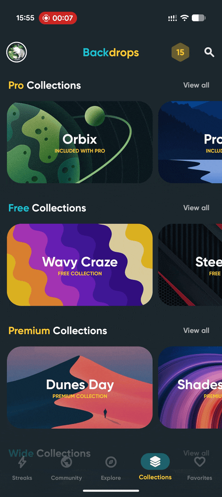
Task: Tap the Backdrops app title
Action: pos(111,52)
